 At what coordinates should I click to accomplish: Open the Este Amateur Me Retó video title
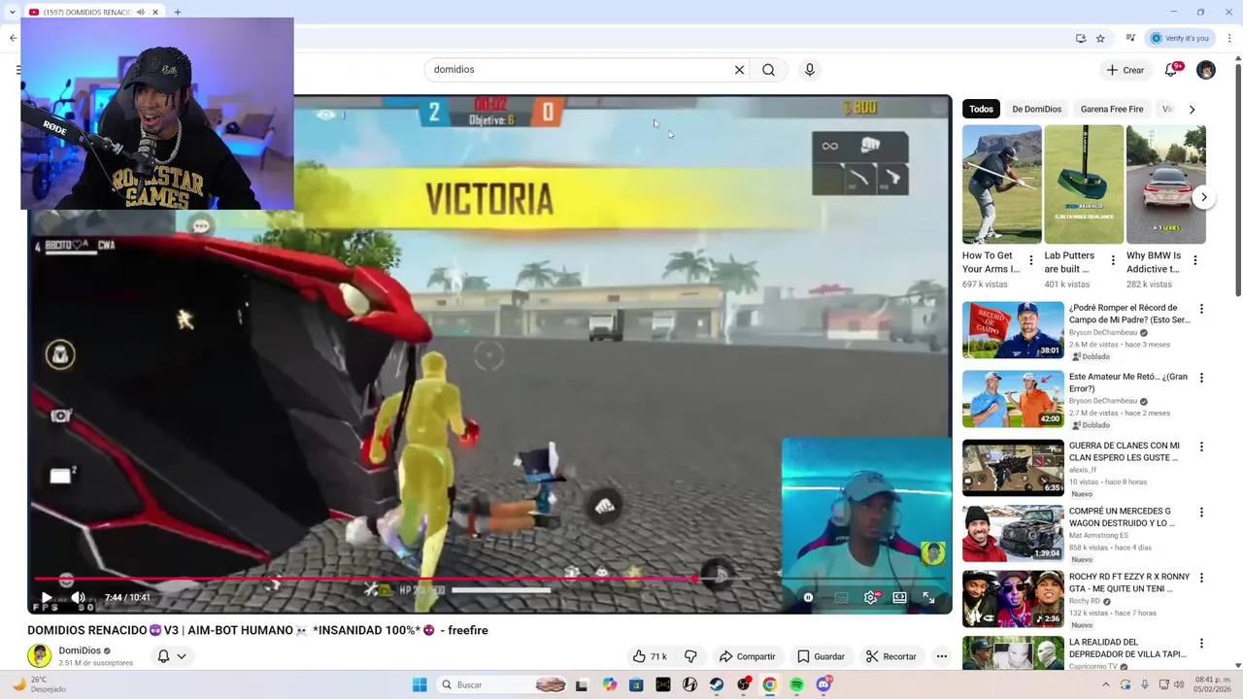[x=1128, y=383]
